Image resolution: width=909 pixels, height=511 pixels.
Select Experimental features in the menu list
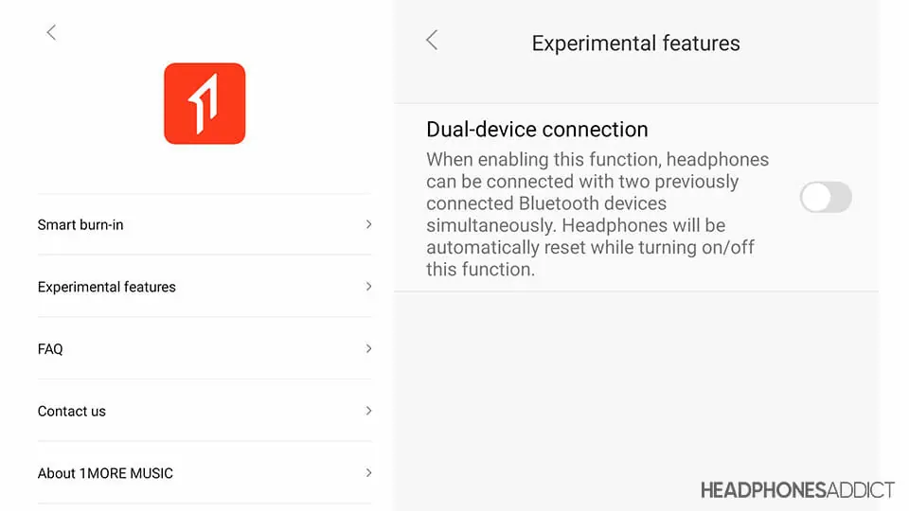107,287
